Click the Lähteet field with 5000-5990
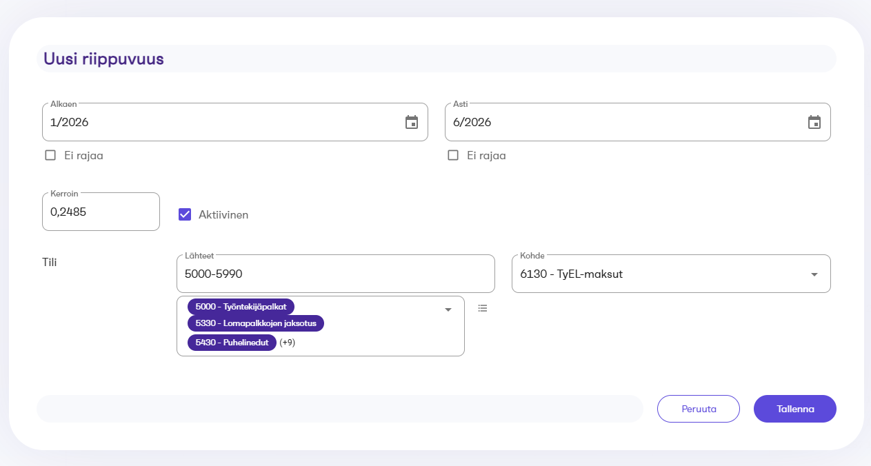This screenshot has height=466, width=871. [336, 274]
